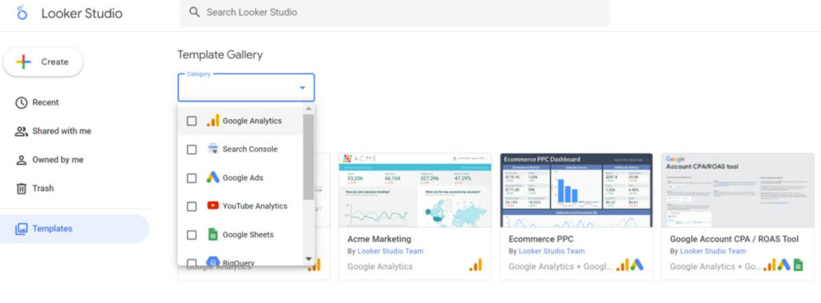The height and width of the screenshot is (303, 821).
Task: Click the people icon for Shared with me
Action: click(21, 131)
